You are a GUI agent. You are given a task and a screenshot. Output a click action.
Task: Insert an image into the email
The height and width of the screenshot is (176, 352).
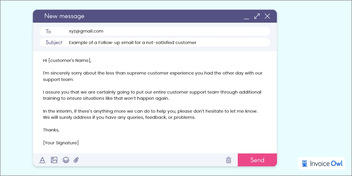pyautogui.click(x=54, y=160)
